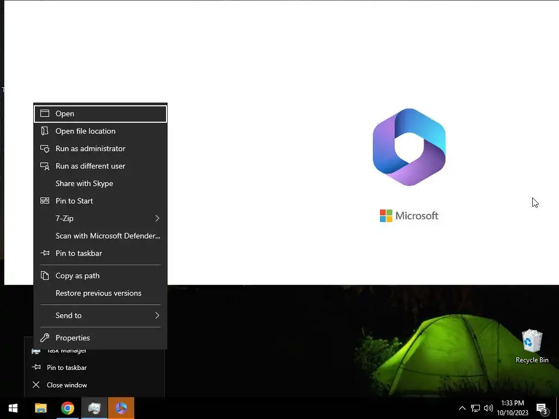559x419 pixels.
Task: Click the Properties wrench icon
Action: click(45, 338)
